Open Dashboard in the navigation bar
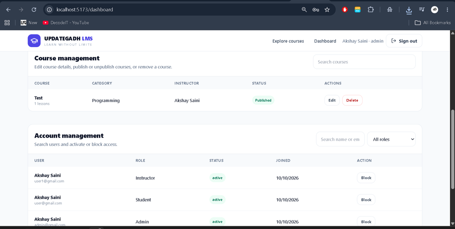The image size is (455, 229). point(325,41)
